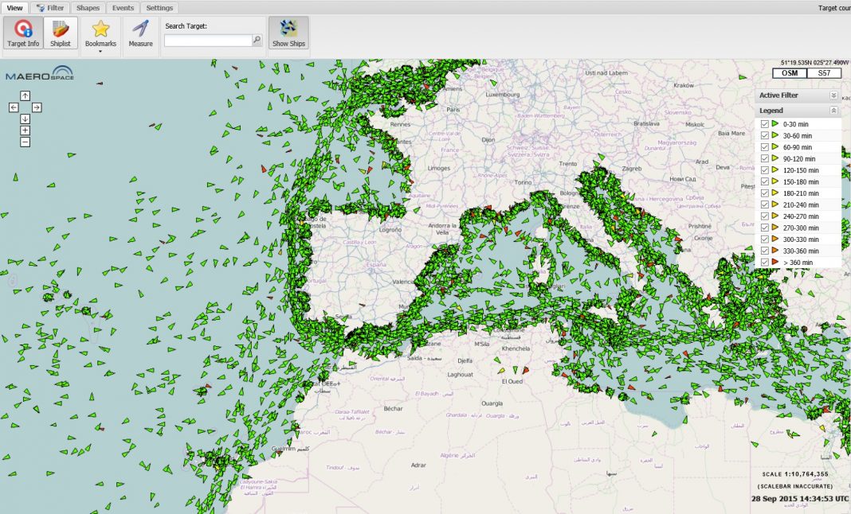This screenshot has width=851, height=514.
Task: Expand the Active Filter panel
Action: [x=833, y=95]
